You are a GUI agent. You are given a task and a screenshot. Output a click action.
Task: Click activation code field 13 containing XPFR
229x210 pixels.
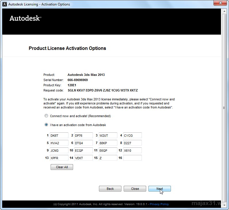(x=59, y=158)
